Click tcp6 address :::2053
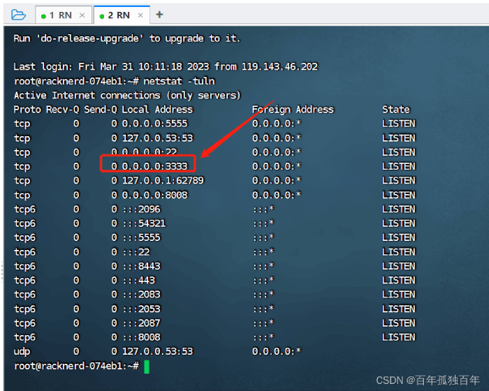The height and width of the screenshot is (391, 489). pos(141,309)
